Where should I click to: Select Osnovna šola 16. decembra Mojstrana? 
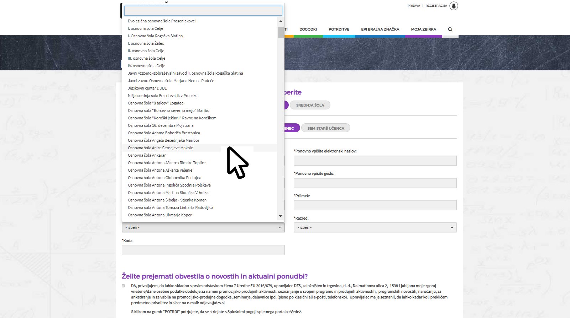[x=199, y=125]
